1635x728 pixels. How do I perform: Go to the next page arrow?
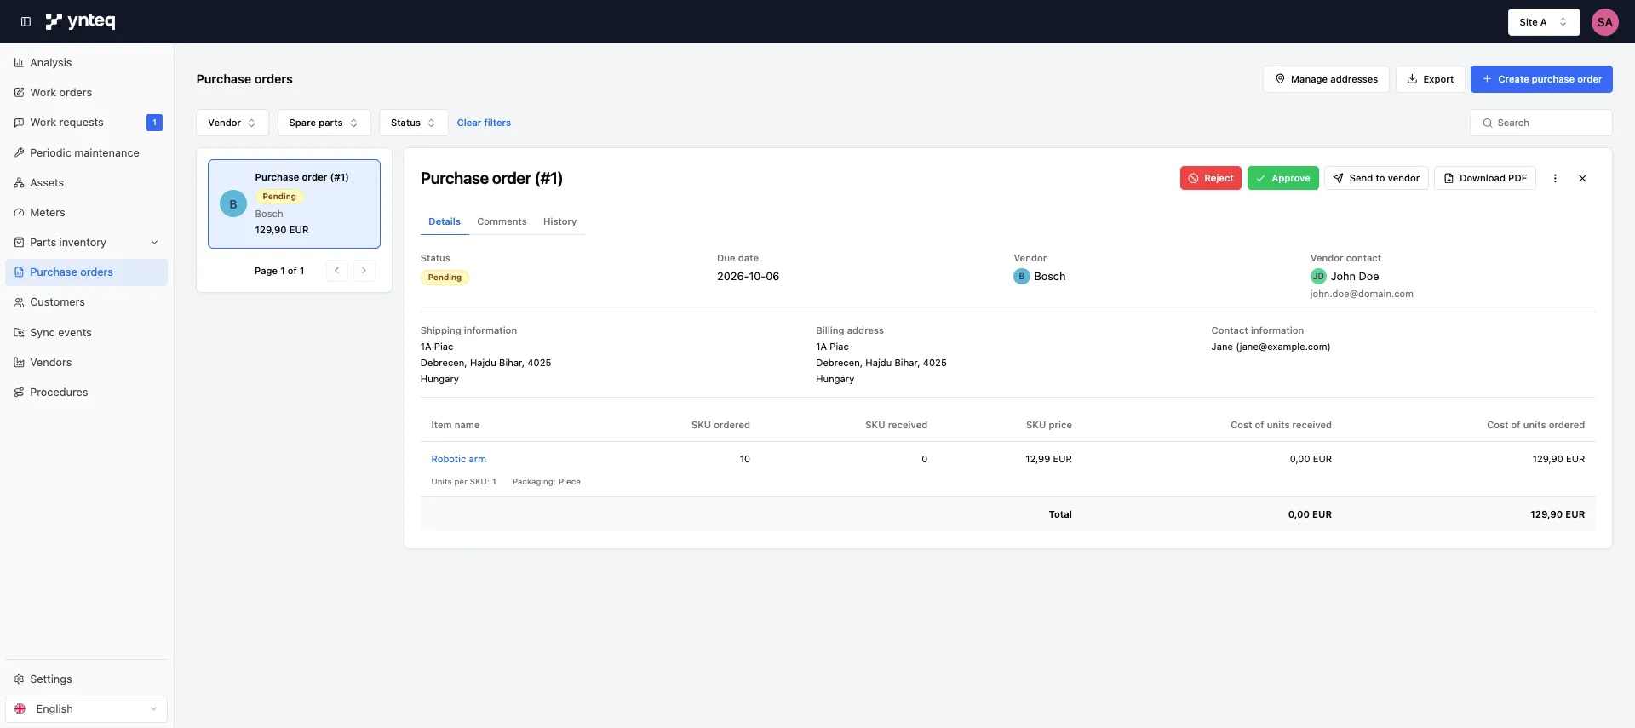[364, 271]
